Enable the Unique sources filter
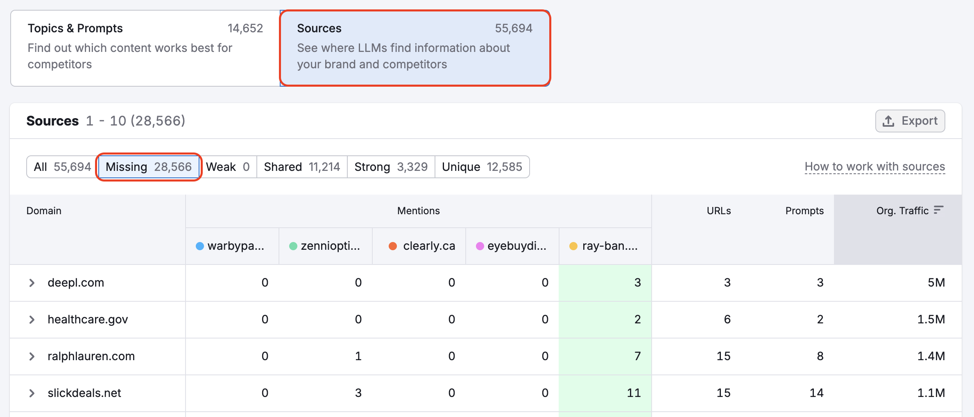Image resolution: width=974 pixels, height=417 pixels. 482,167
